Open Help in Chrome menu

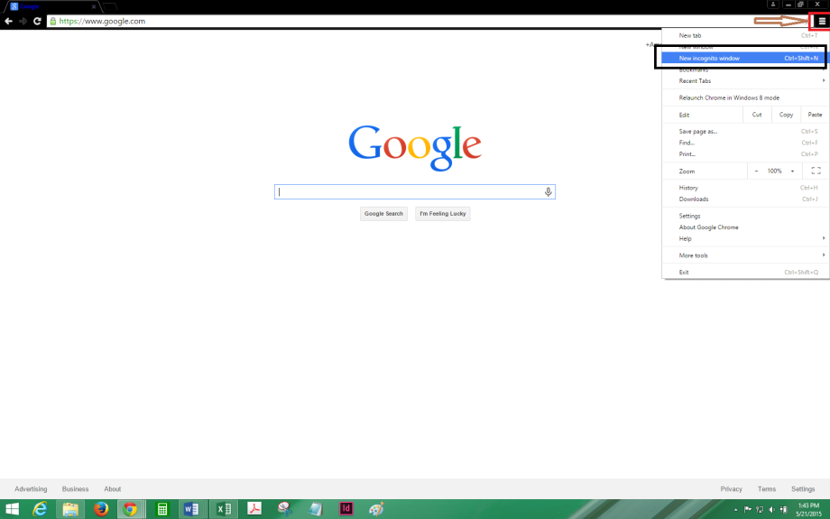tap(745, 238)
